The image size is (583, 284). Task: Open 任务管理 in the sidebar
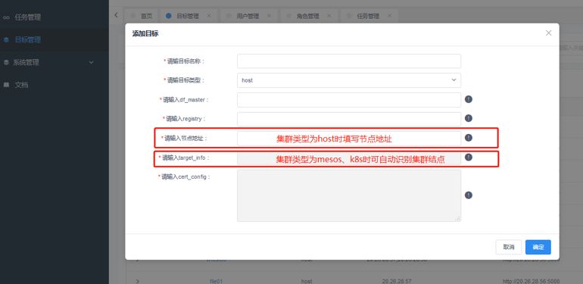[x=54, y=17]
